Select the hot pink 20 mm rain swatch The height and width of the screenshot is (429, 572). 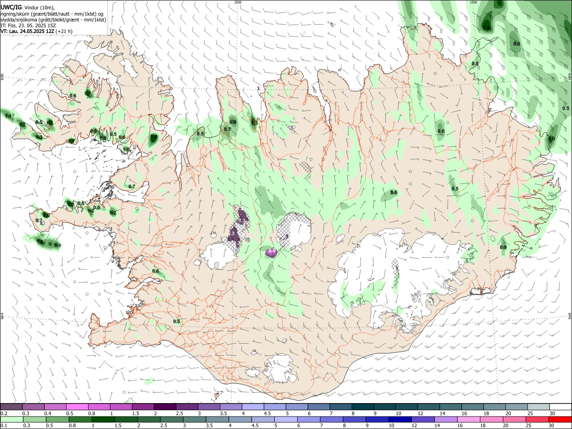[514, 419]
